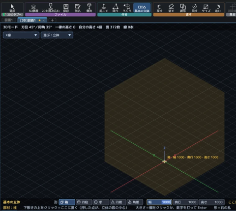Screen dimensions: 236x211
Task: Click the ファイル group label
Action: (x=60, y=15)
